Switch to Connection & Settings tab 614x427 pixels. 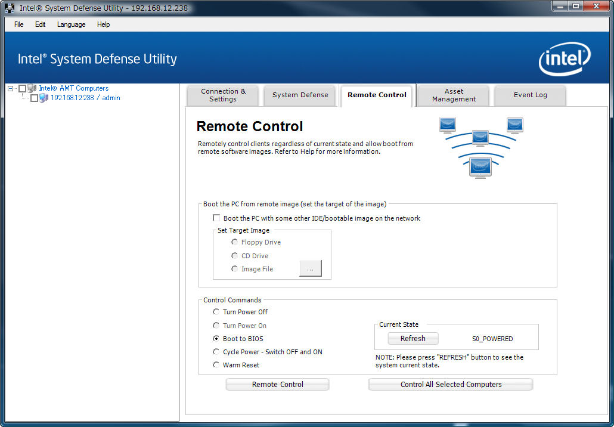[223, 95]
